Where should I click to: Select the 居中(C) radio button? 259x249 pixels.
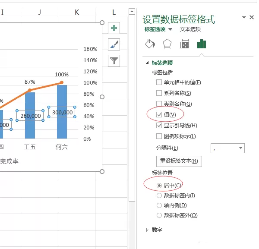159,186
